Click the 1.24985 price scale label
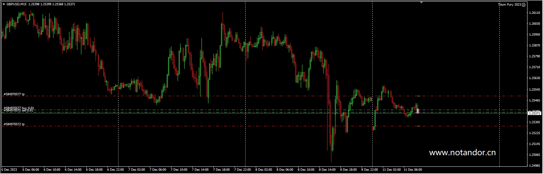This screenshot has height=174, width=543. pos(535,165)
